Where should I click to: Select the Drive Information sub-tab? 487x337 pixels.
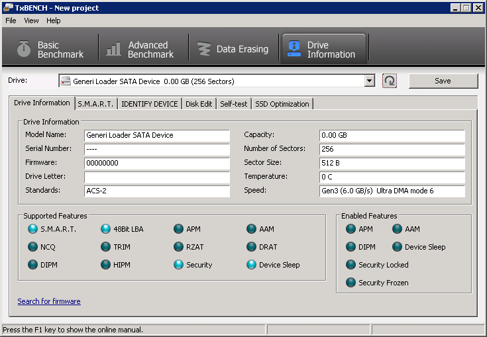click(x=42, y=103)
